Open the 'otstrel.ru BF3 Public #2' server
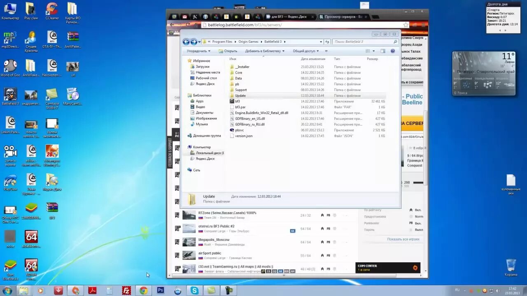Image resolution: width=527 pixels, height=296 pixels. tap(216, 226)
